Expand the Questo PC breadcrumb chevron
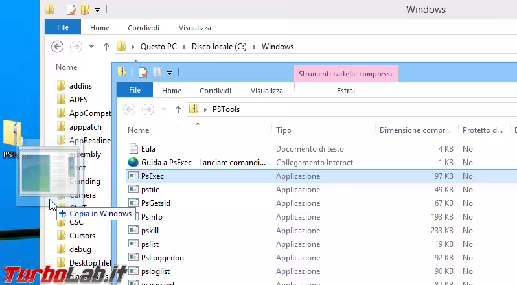The width and height of the screenshot is (517, 285). (x=133, y=47)
